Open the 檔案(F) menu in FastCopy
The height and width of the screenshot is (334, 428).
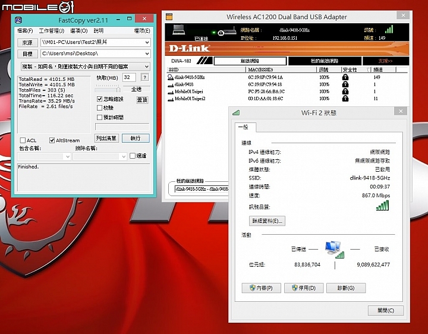[x=25, y=31]
